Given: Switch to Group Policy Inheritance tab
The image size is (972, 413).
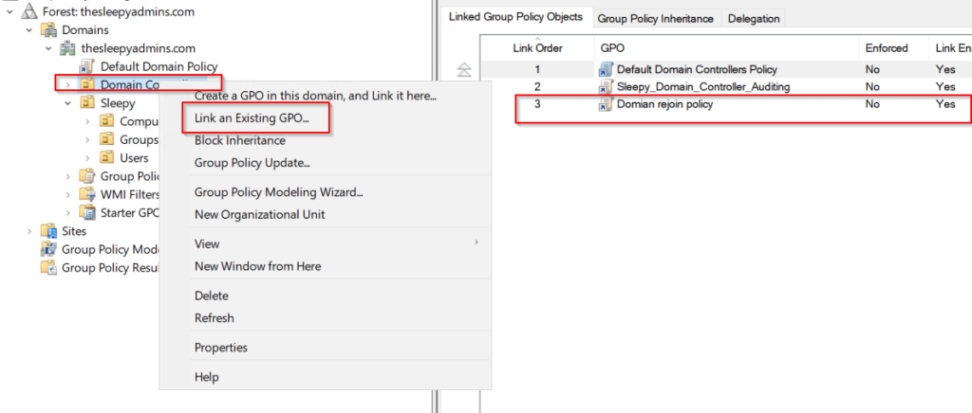Looking at the screenshot, I should pyautogui.click(x=656, y=18).
